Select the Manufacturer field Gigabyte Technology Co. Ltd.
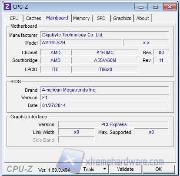The height and width of the screenshot is (176, 180). (x=104, y=35)
